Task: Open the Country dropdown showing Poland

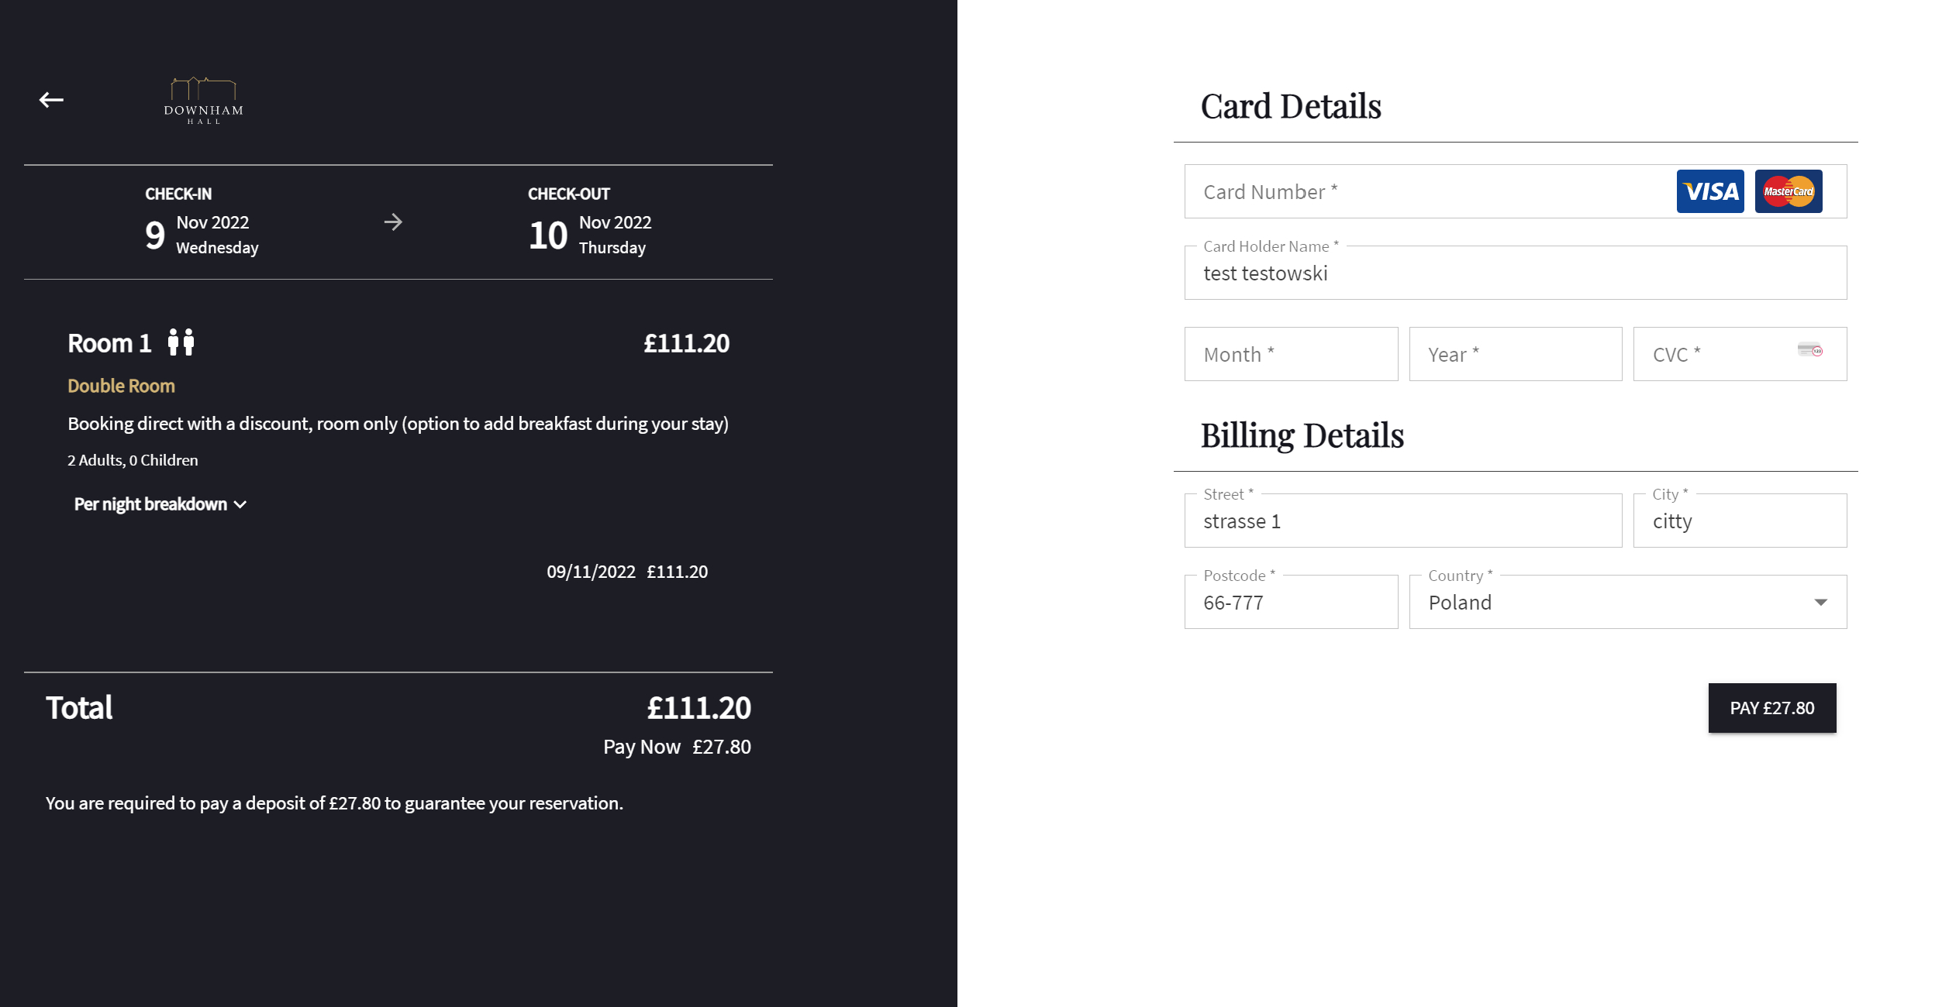Action: (x=1613, y=603)
